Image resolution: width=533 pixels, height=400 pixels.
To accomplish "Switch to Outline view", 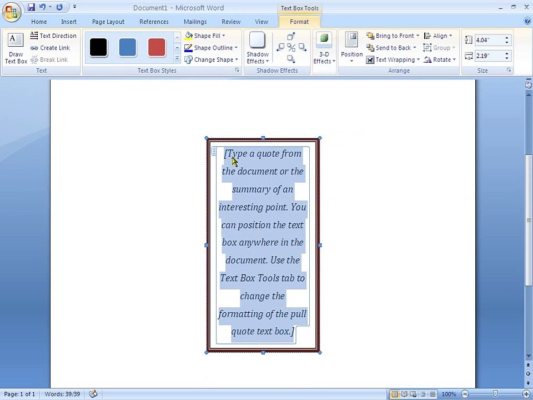I will pos(423,394).
